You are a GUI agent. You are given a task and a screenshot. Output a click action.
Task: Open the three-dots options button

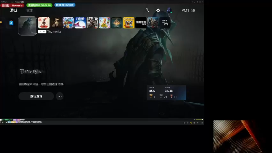[x=60, y=96]
